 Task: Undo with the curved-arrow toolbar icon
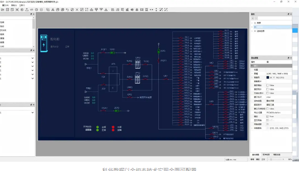click(67, 10)
